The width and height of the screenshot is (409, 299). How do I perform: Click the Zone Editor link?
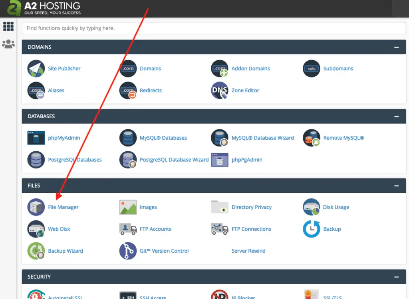pos(245,91)
